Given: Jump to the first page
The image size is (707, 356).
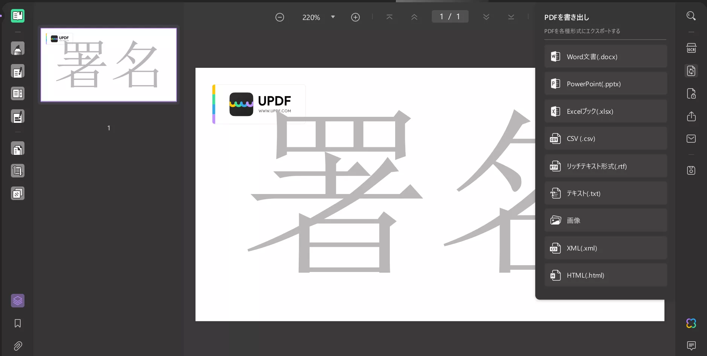Looking at the screenshot, I should click(x=389, y=17).
